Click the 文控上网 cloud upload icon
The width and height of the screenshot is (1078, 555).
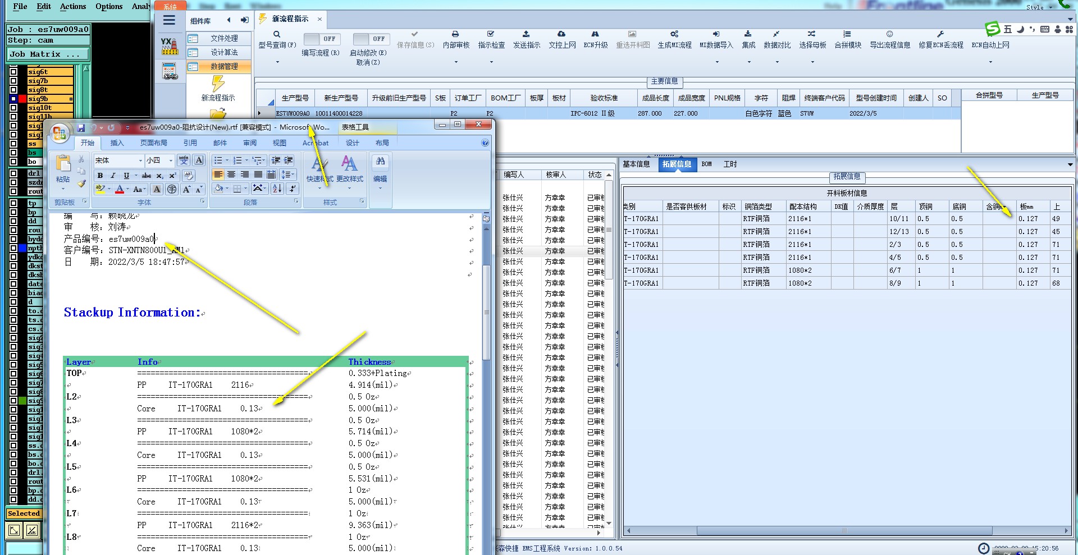pos(561,34)
